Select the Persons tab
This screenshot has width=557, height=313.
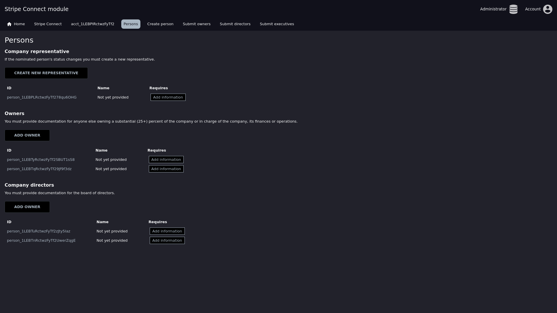coord(131,24)
